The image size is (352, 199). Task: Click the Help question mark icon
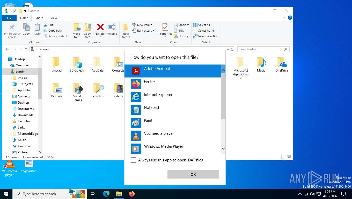290,18
